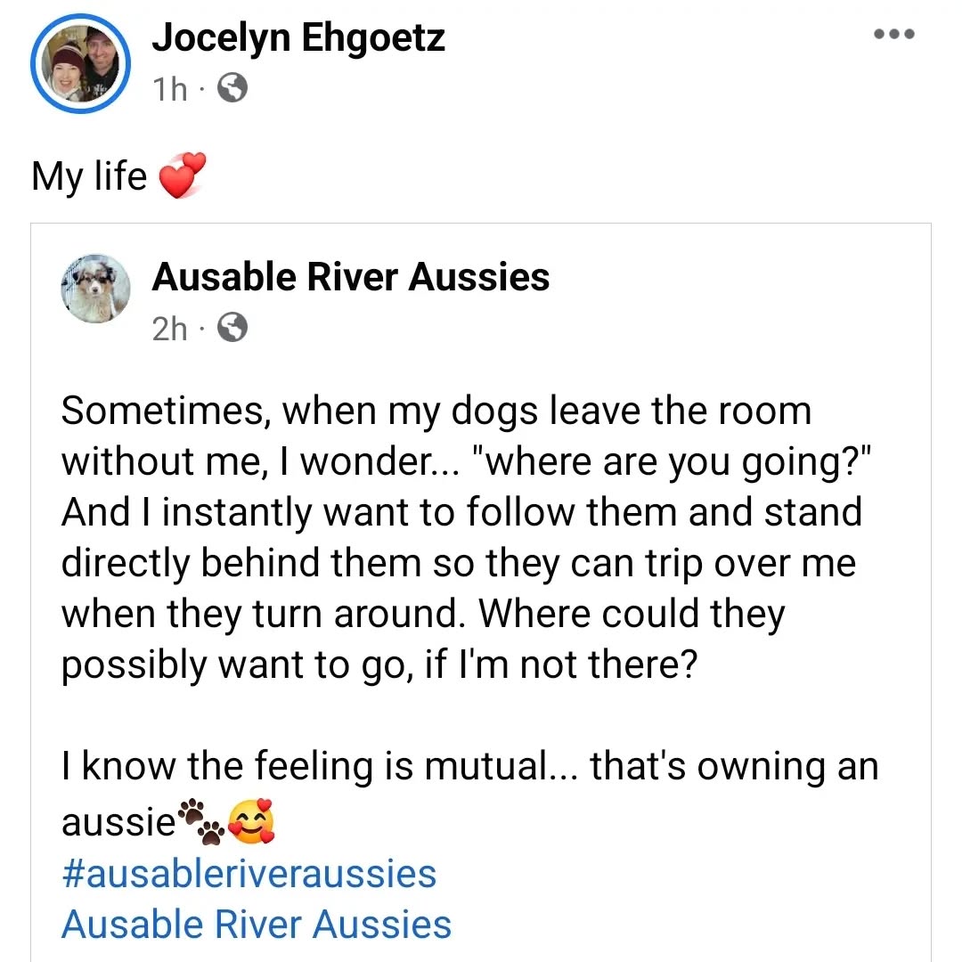Click the word "aussie" before the paw prints

[x=118, y=823]
